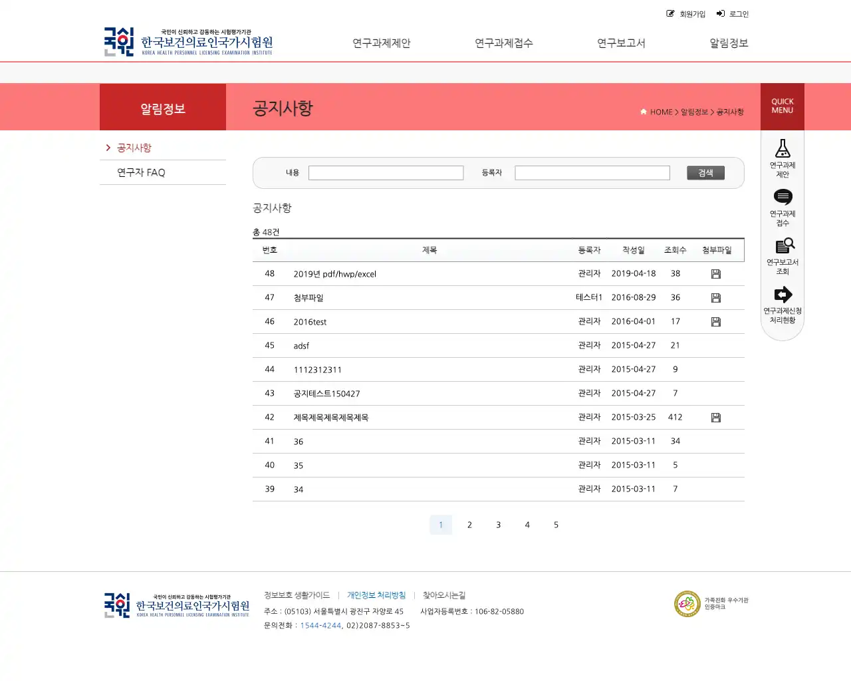Viewport: 851px width, 681px height.
Task: Click the 가족친화 우수기관 certification badge
Action: (x=711, y=604)
